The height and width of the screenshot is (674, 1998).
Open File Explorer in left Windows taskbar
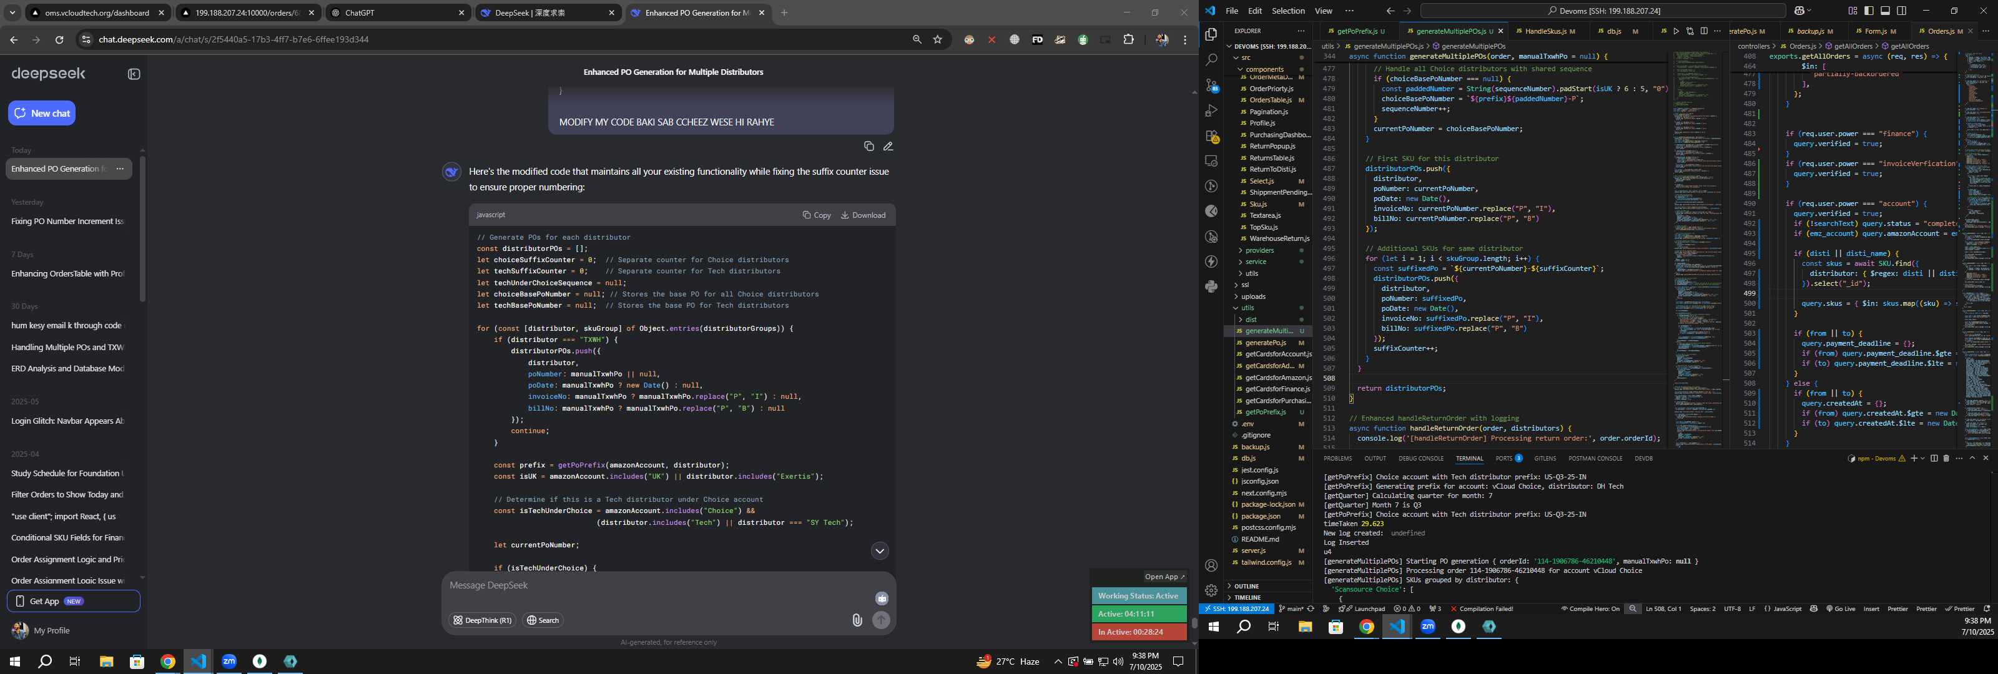pyautogui.click(x=106, y=661)
